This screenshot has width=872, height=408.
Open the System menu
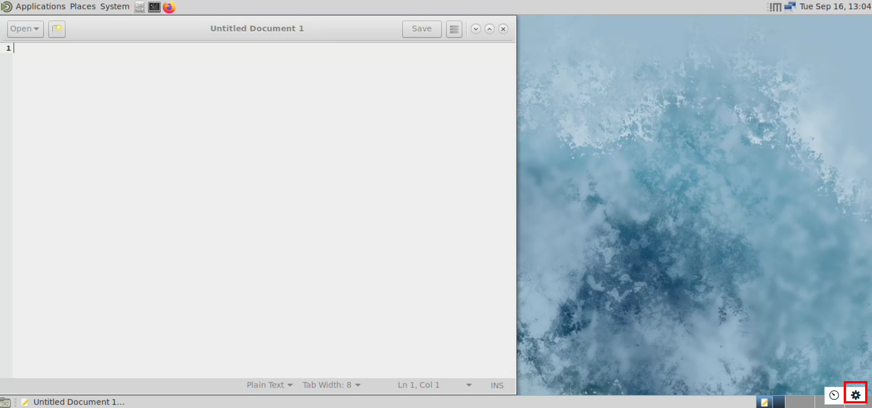[114, 6]
